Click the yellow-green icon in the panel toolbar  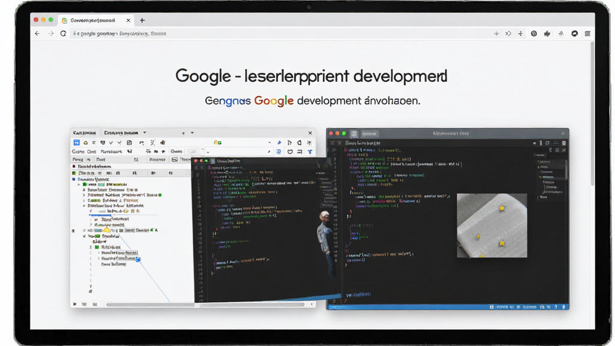[x=217, y=143]
